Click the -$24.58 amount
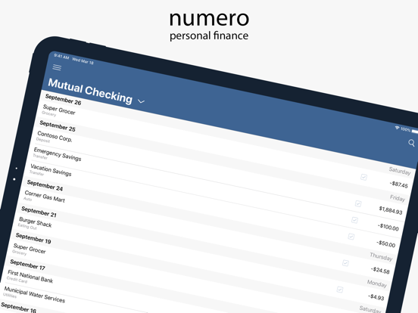 click(380, 270)
